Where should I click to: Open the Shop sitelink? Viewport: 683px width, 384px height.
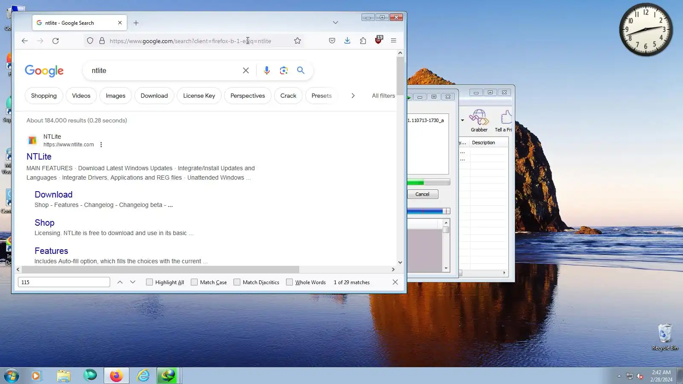[44, 223]
